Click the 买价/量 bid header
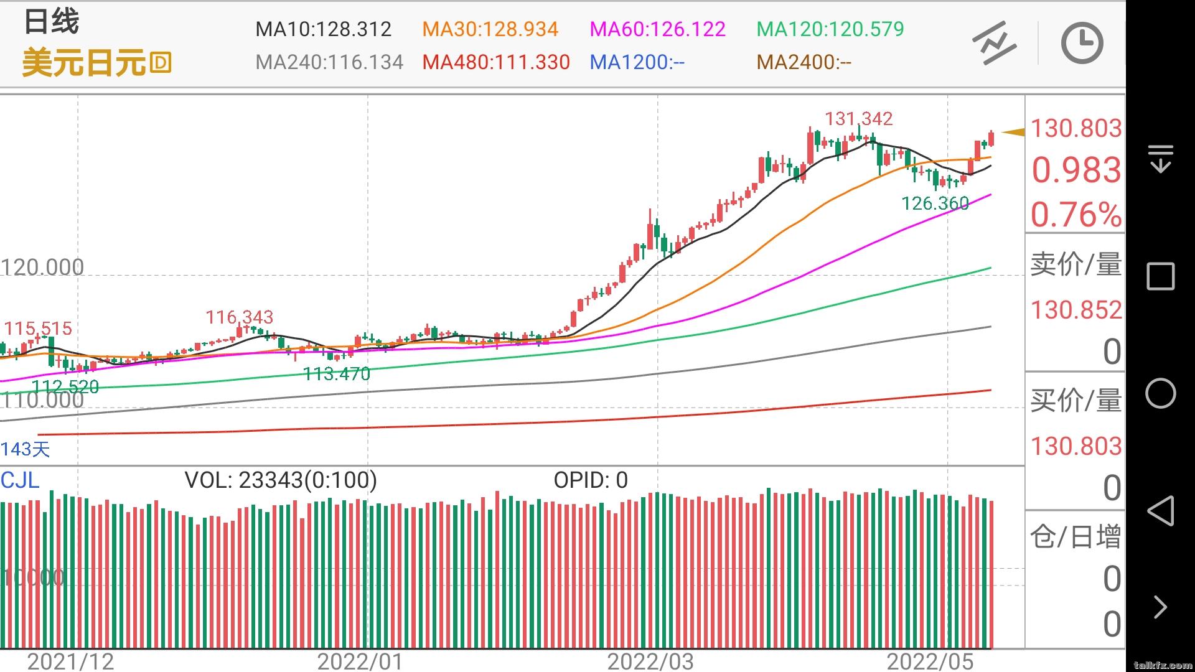Screen dimensions: 1195x672 click(1076, 400)
